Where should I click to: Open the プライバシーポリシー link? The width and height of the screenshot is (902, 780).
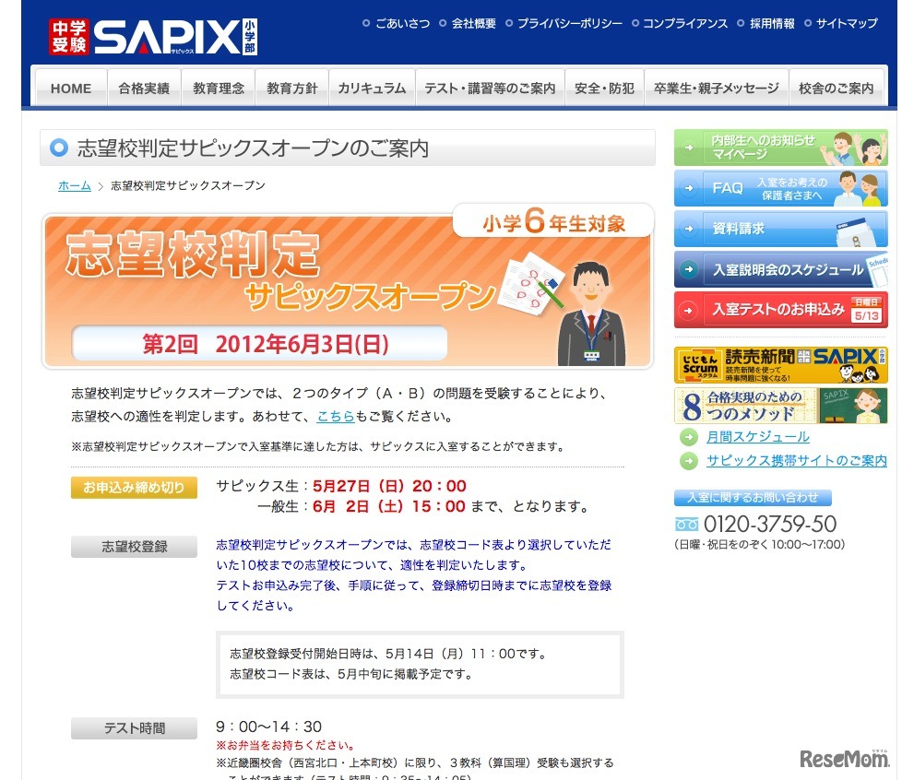click(x=569, y=24)
